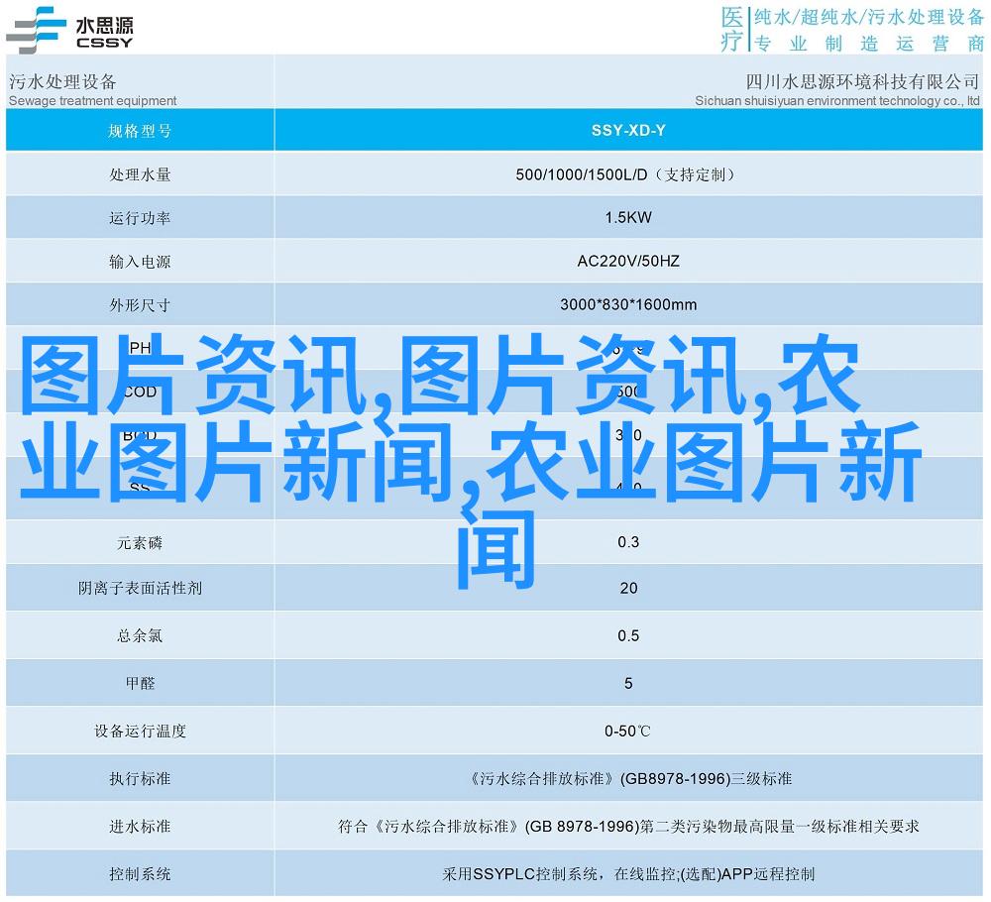Screen dimensions: 991x902
Task: Click the 规格型号 header cell
Action: pyautogui.click(x=140, y=131)
